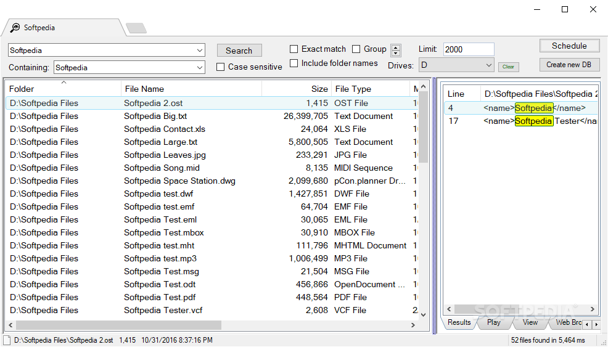Click the Line column header in the preview
The image size is (608, 347).
point(462,94)
